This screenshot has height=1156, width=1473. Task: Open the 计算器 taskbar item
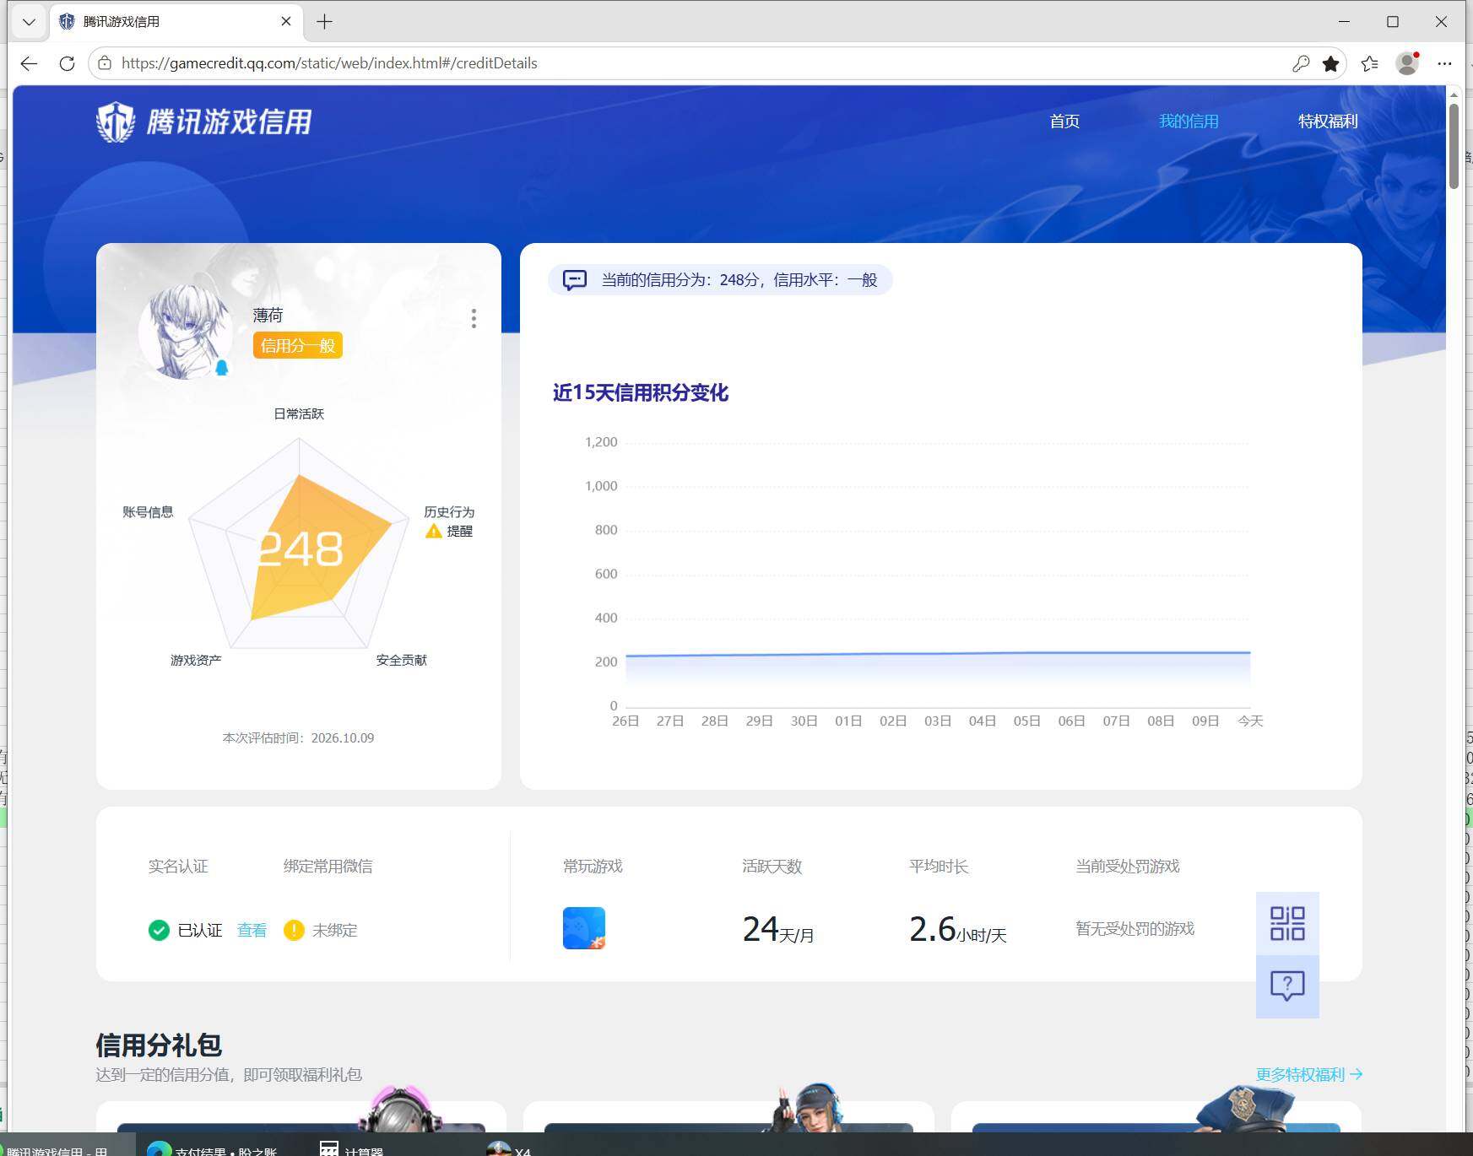[x=352, y=1149]
